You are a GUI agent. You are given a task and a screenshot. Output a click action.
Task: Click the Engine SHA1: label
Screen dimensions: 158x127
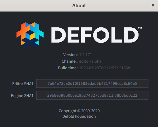pyautogui.click(x=23, y=96)
